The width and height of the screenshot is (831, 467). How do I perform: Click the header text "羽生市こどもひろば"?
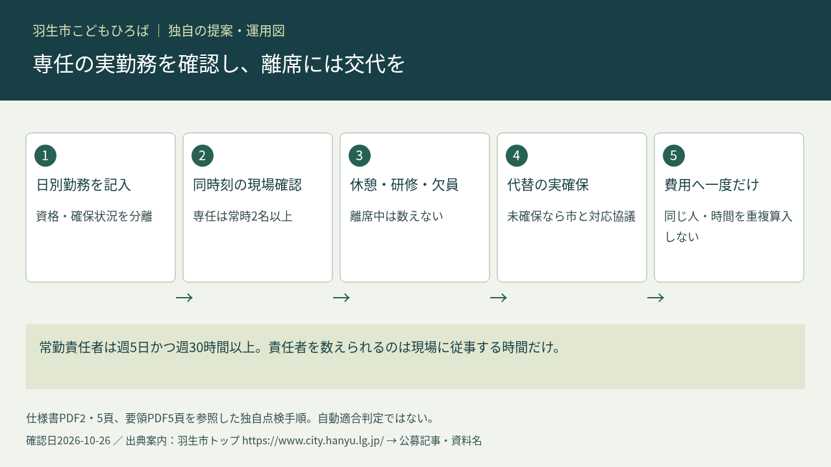click(91, 30)
